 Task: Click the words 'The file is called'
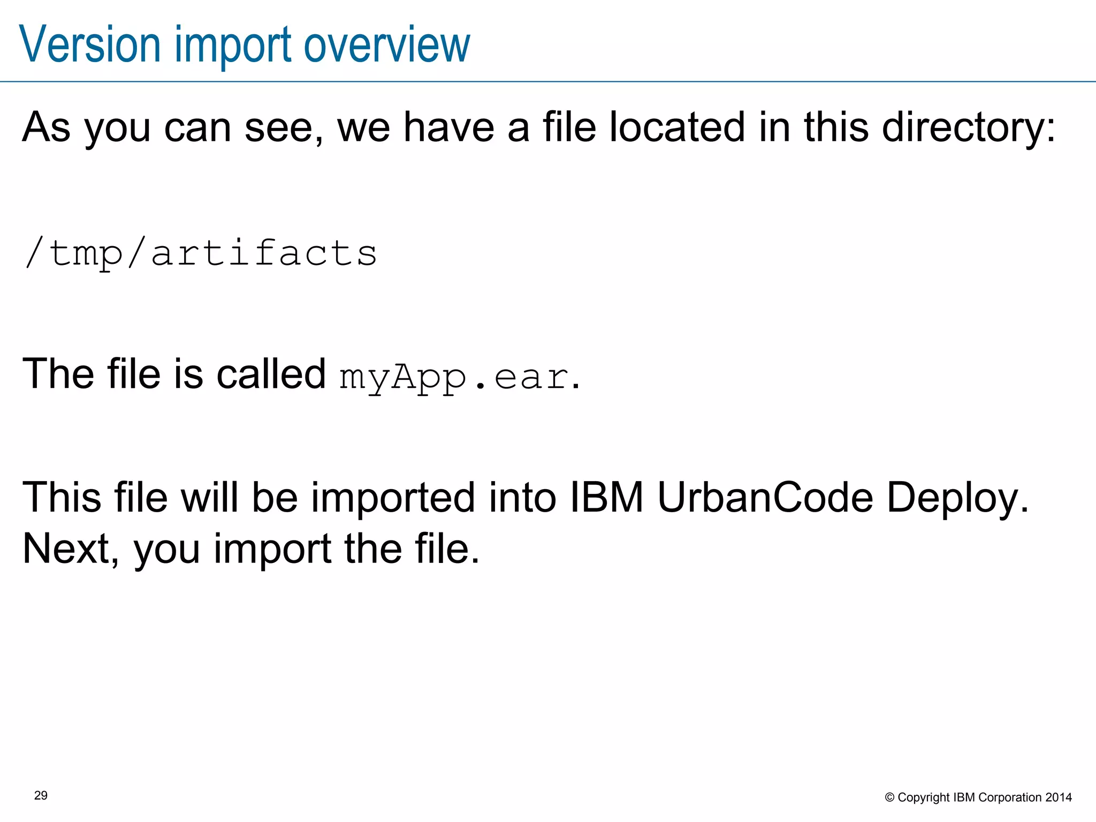click(174, 373)
